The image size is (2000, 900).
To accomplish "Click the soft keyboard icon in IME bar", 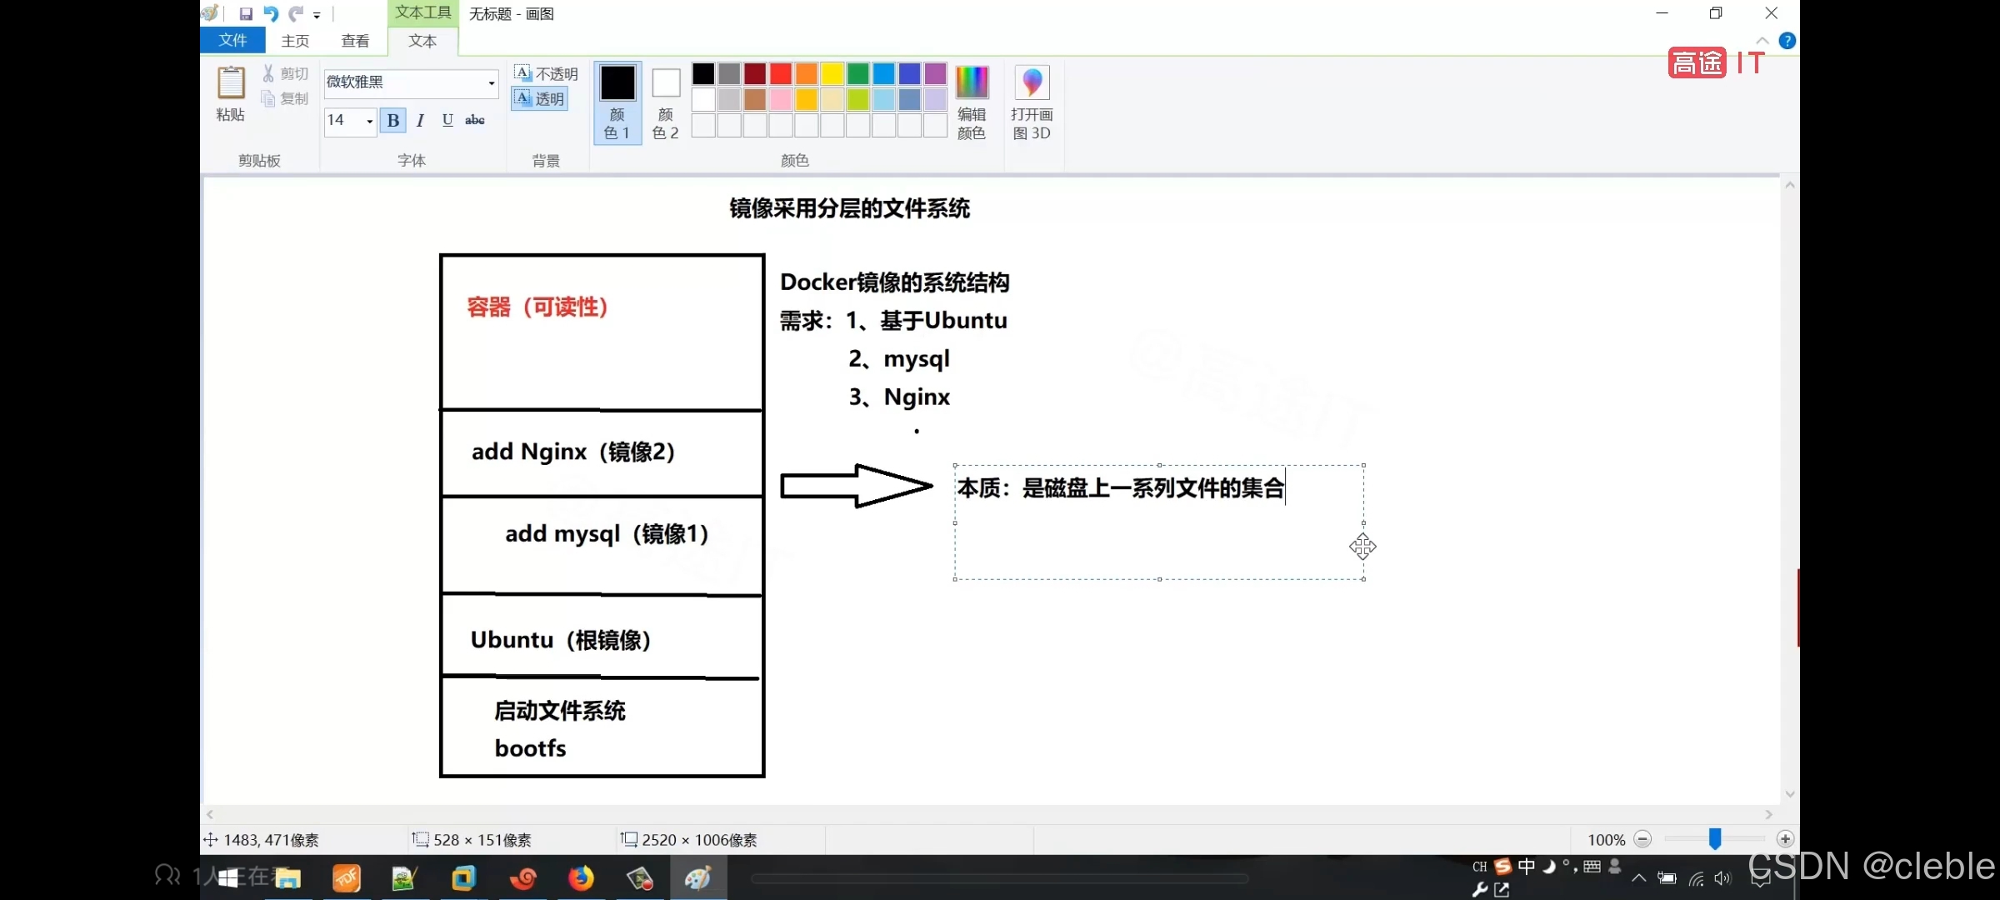I will coord(1592,867).
